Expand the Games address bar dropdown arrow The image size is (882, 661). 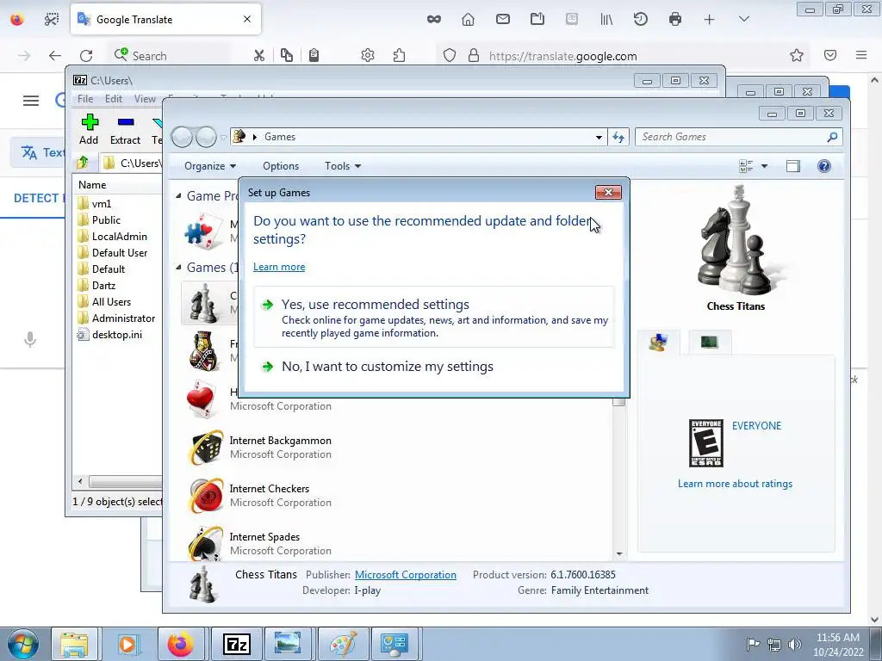click(x=599, y=137)
